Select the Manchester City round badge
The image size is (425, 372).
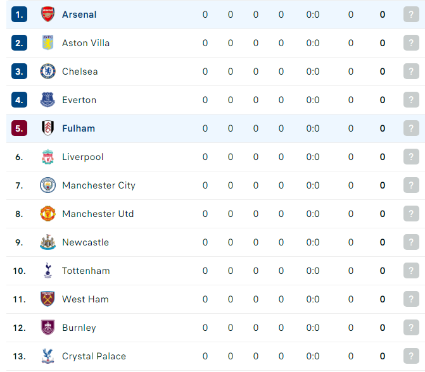tap(48, 185)
